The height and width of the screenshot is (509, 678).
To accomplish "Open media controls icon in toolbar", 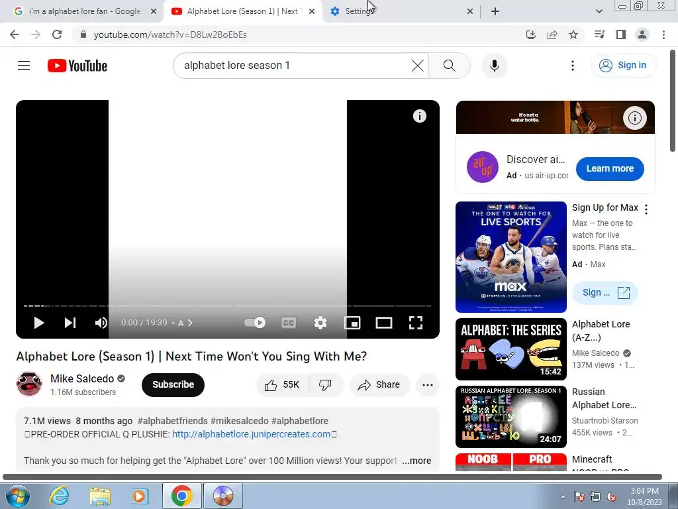I will tap(599, 34).
